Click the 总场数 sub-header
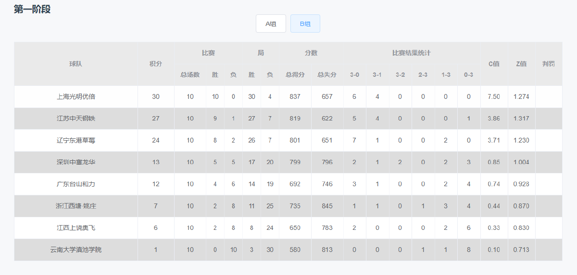Image resolution: width=577 pixels, height=275 pixels. (x=190, y=75)
